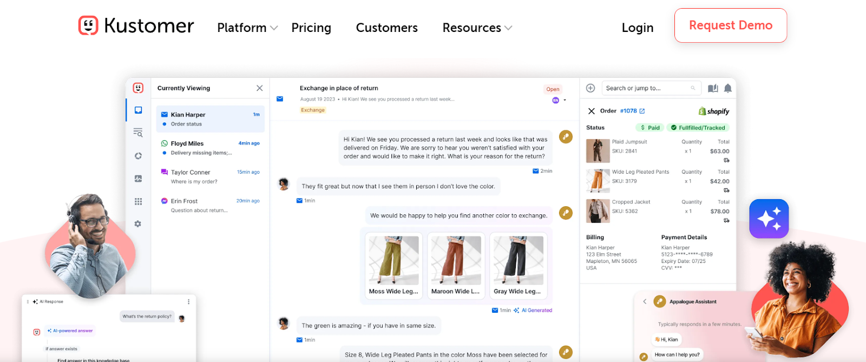The width and height of the screenshot is (866, 362).
Task: Click the Search or jump to field
Action: coord(651,88)
